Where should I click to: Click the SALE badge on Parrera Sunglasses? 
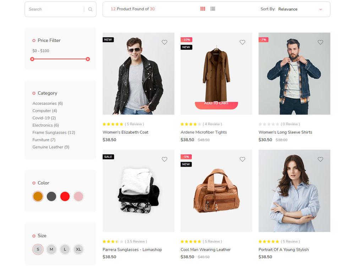[x=108, y=156]
